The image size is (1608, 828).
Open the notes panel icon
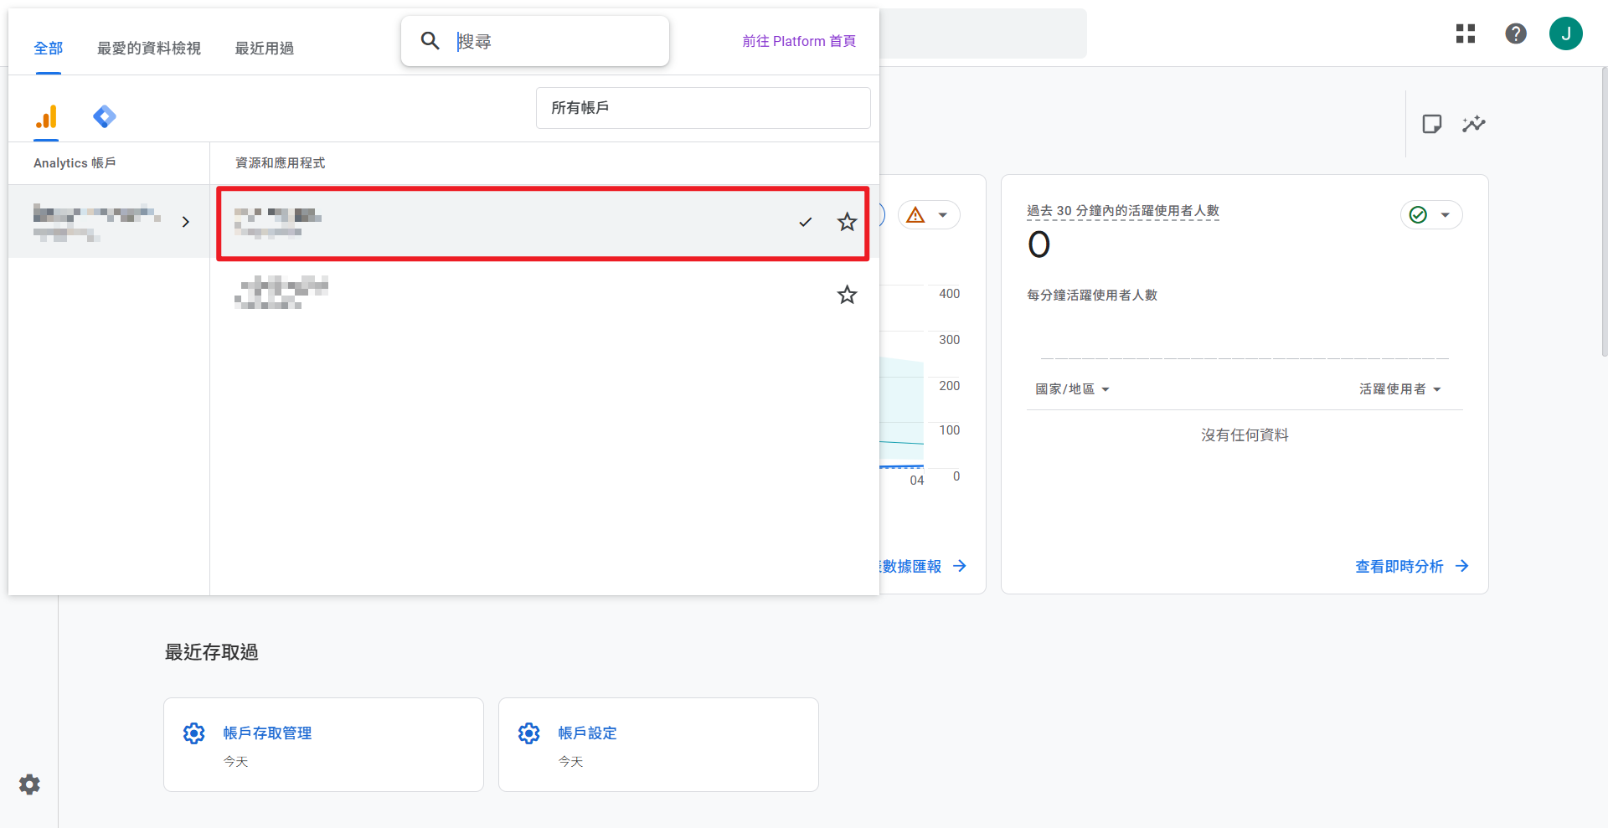click(x=1431, y=123)
